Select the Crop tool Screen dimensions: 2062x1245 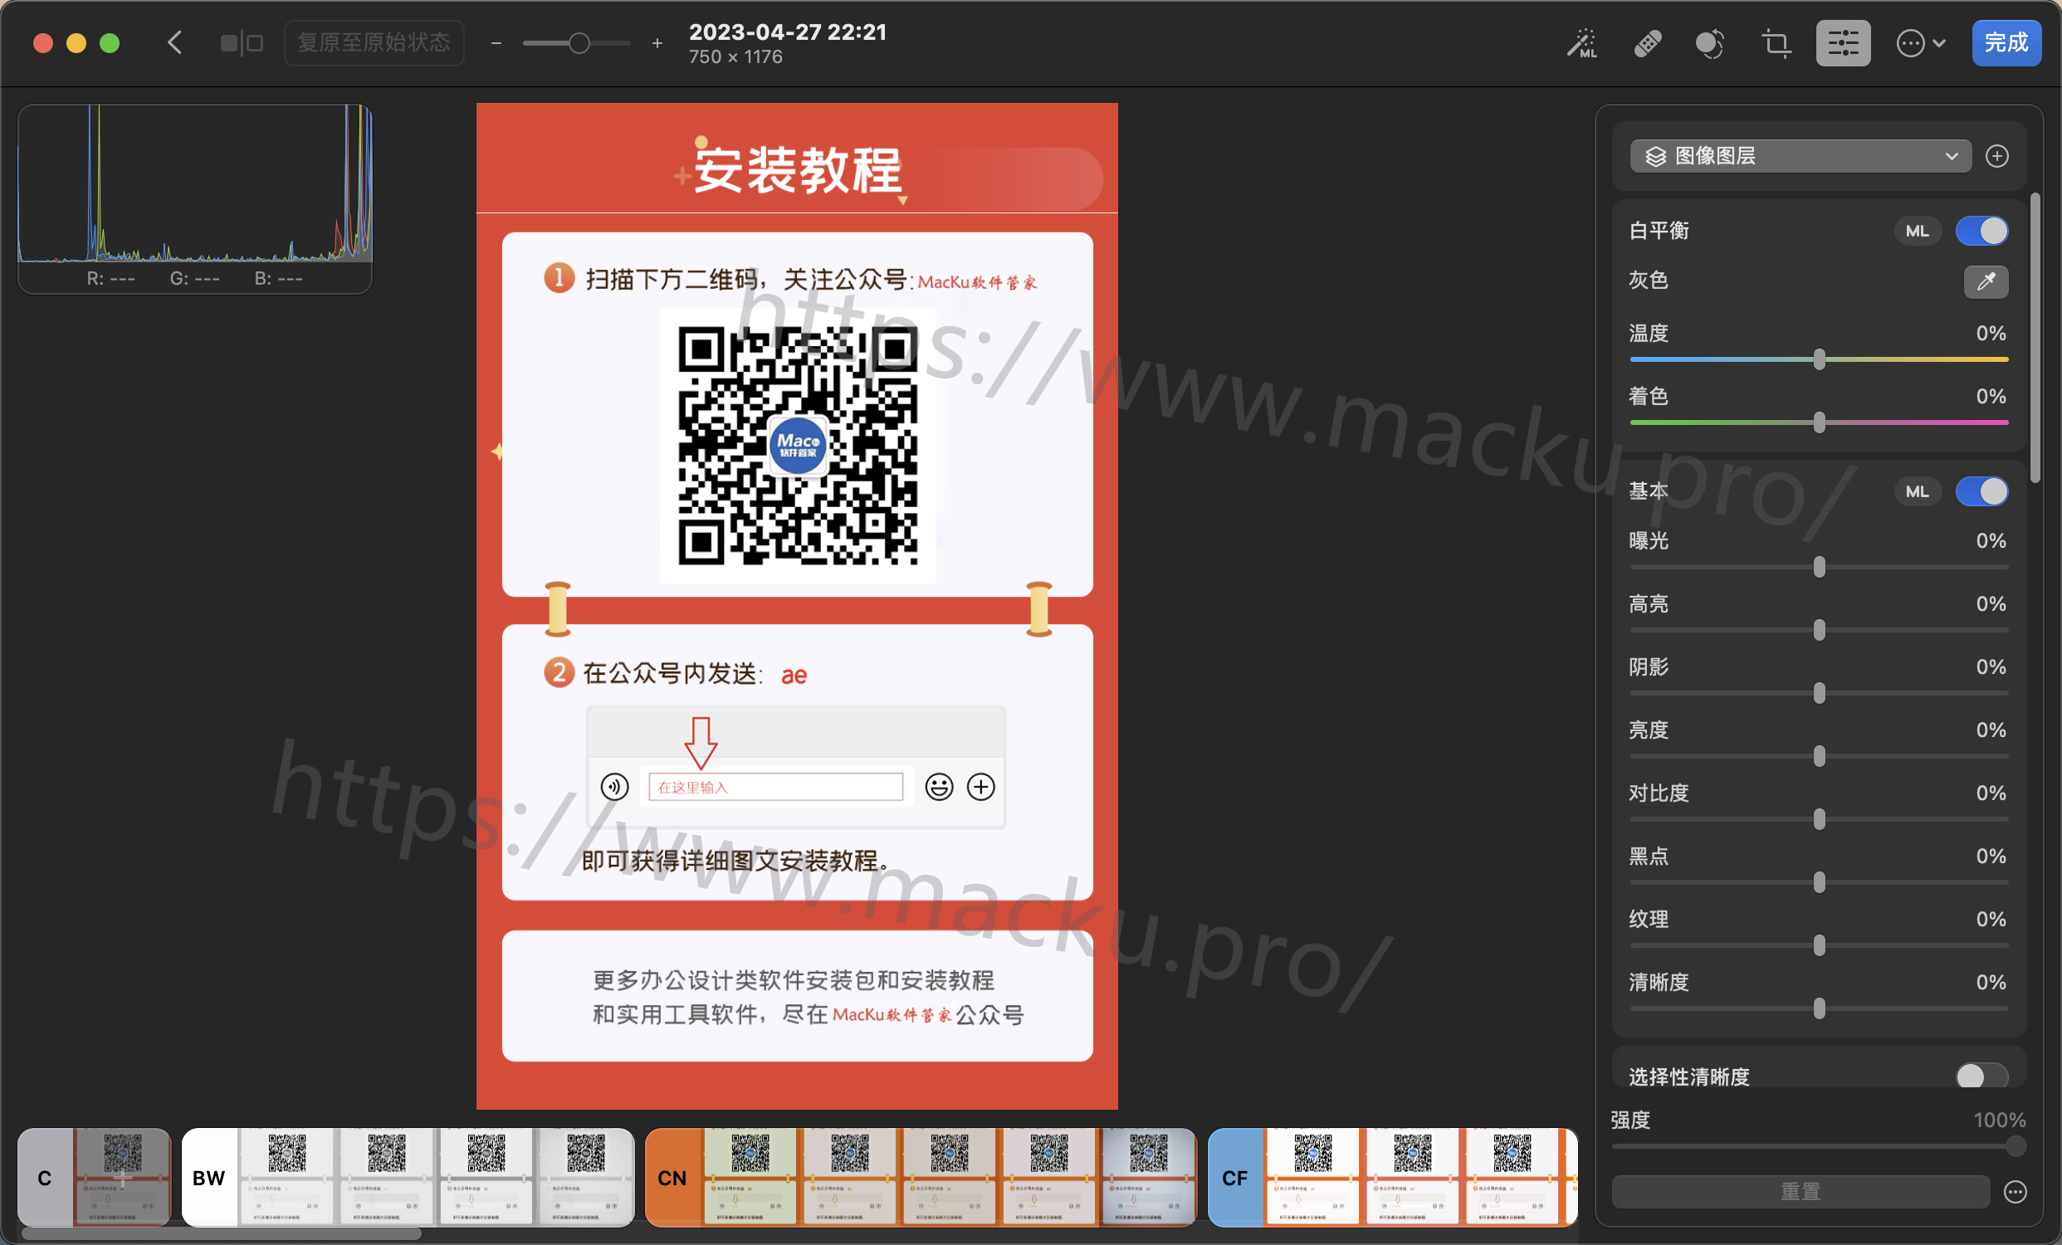(1776, 42)
